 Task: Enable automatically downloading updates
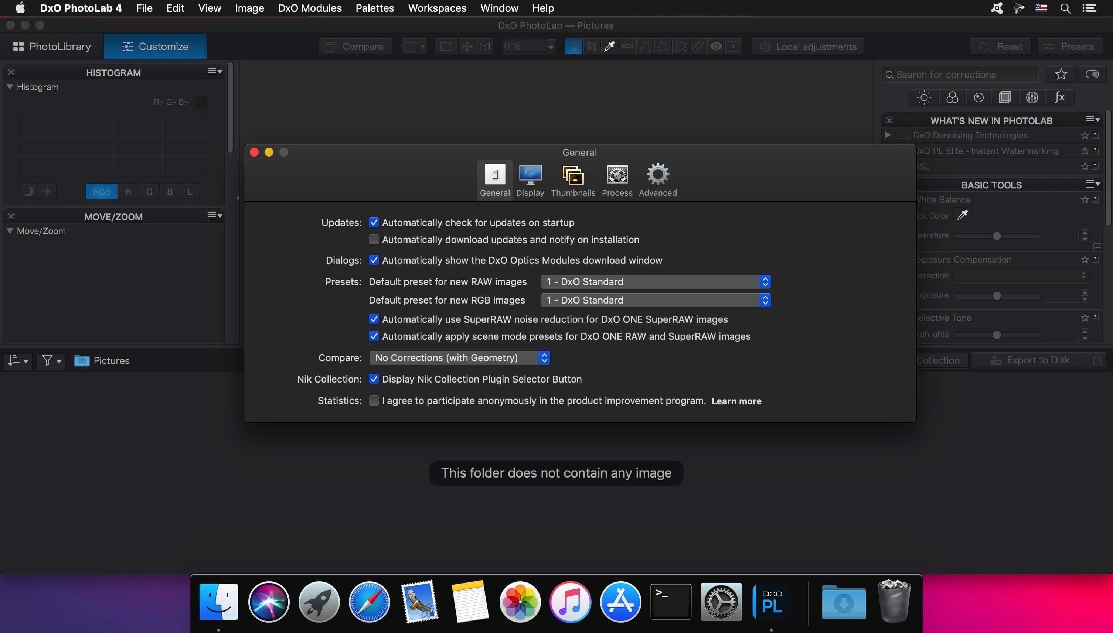[x=374, y=240]
